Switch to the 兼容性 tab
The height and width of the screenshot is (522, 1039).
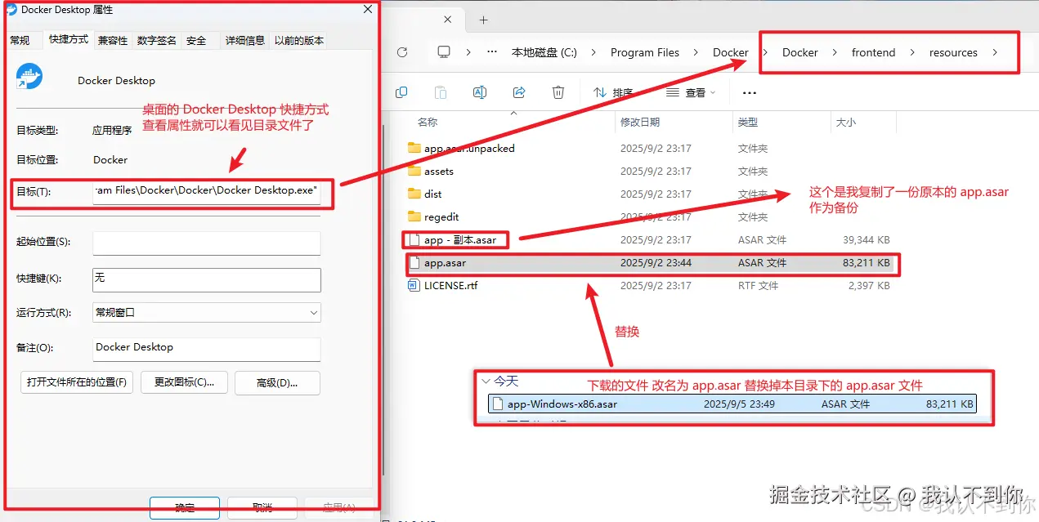pos(113,40)
